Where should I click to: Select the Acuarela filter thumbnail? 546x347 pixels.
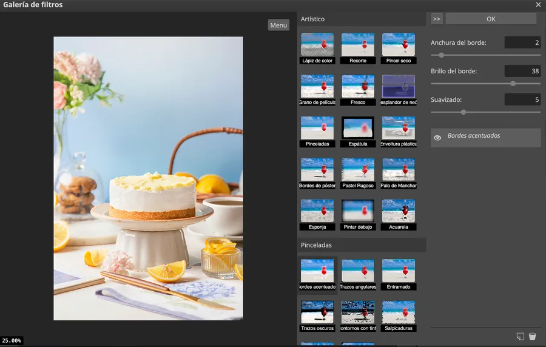pyautogui.click(x=399, y=215)
